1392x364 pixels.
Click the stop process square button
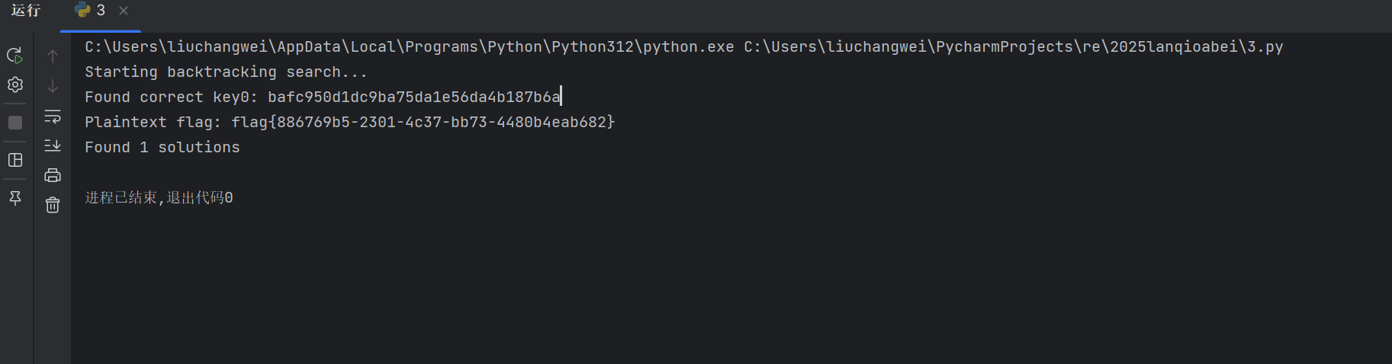pos(15,123)
